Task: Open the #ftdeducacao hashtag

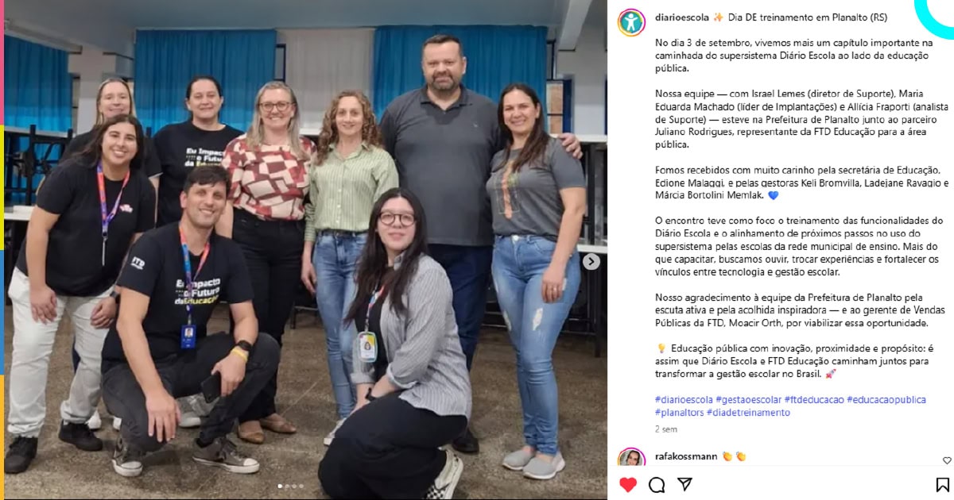Action: point(814,400)
